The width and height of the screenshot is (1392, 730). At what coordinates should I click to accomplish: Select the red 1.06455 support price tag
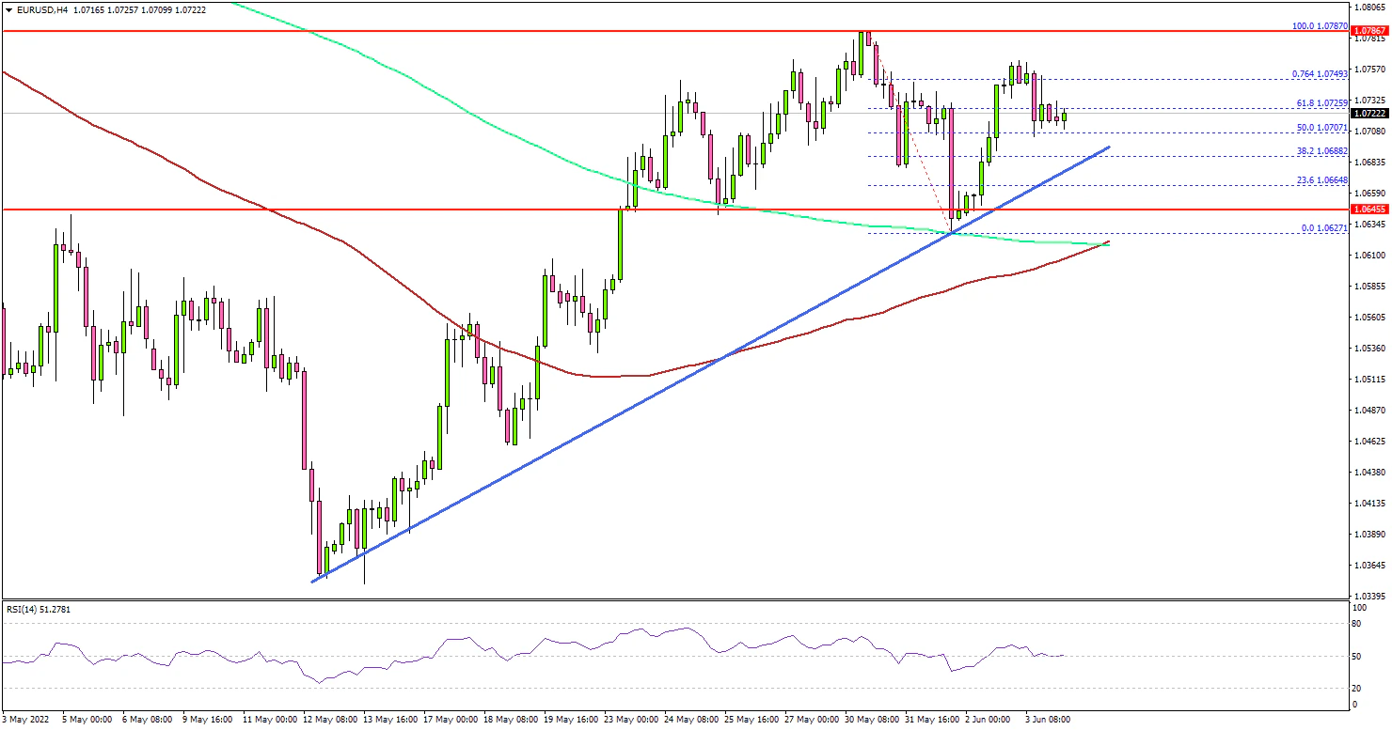point(1368,209)
